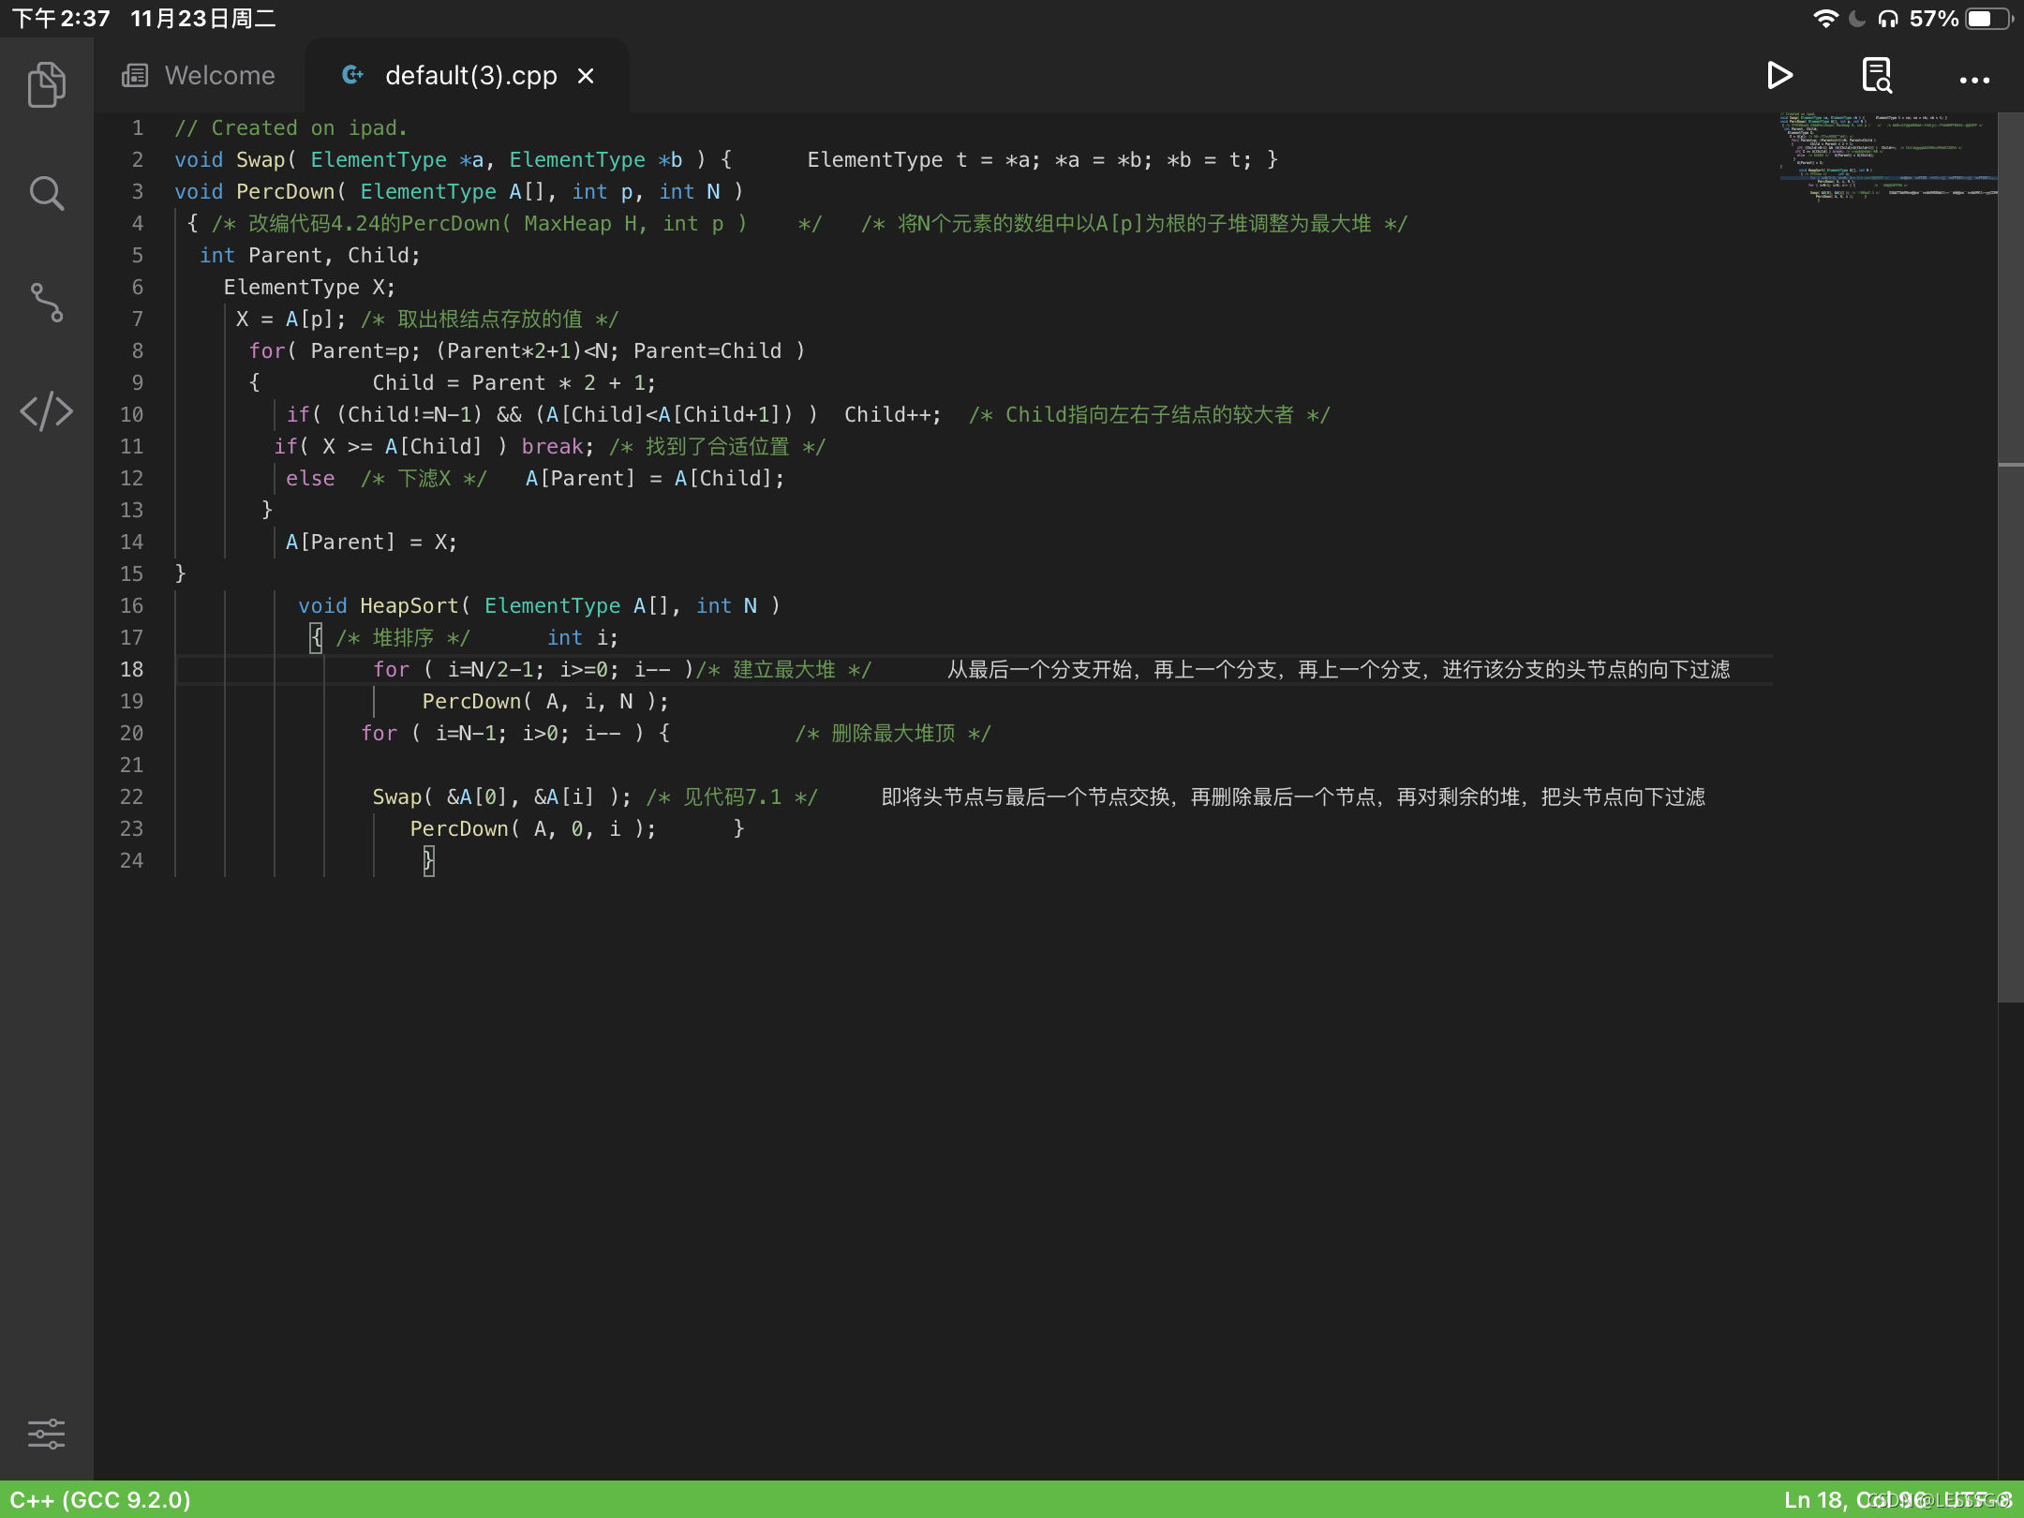Click the '删除最大堆顶' comment on line 20
Screen dimensions: 2024x1518
[x=893, y=734]
